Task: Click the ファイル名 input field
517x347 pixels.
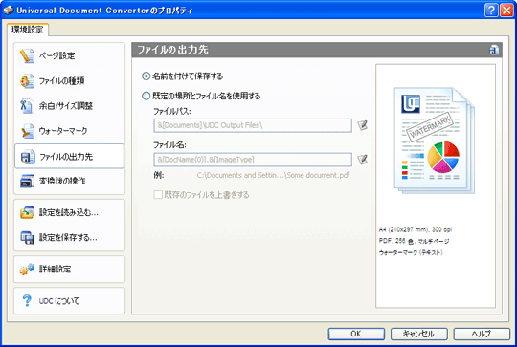Action: [x=253, y=160]
